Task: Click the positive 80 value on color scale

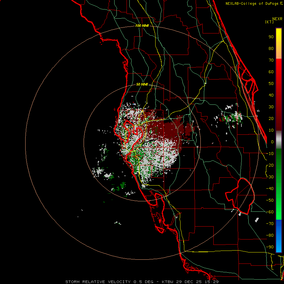Action: (x=271, y=48)
